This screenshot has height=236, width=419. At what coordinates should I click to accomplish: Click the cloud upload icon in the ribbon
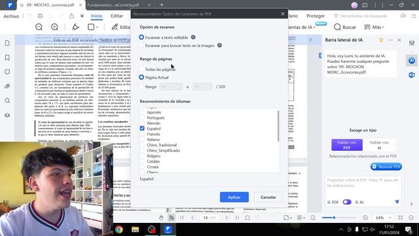[x=403, y=16]
